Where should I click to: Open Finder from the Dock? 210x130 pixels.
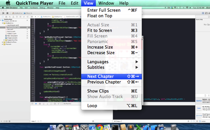(53, 127)
